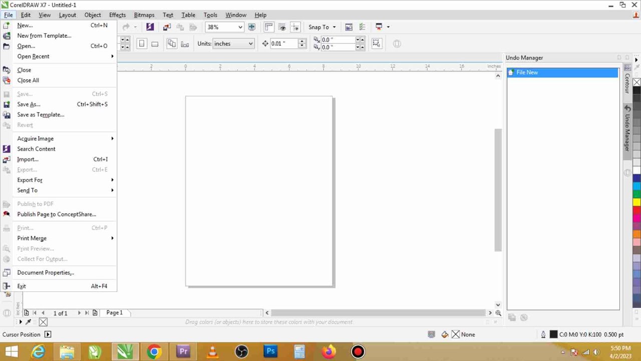Viewport: 641px width, 361px height.
Task: Launch the Premiere Pro taskbar icon
Action: click(183, 351)
